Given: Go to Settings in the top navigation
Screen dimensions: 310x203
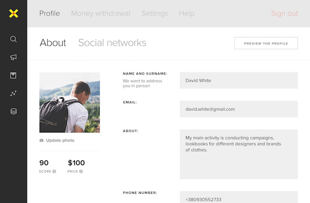Looking at the screenshot, I should click(155, 14).
